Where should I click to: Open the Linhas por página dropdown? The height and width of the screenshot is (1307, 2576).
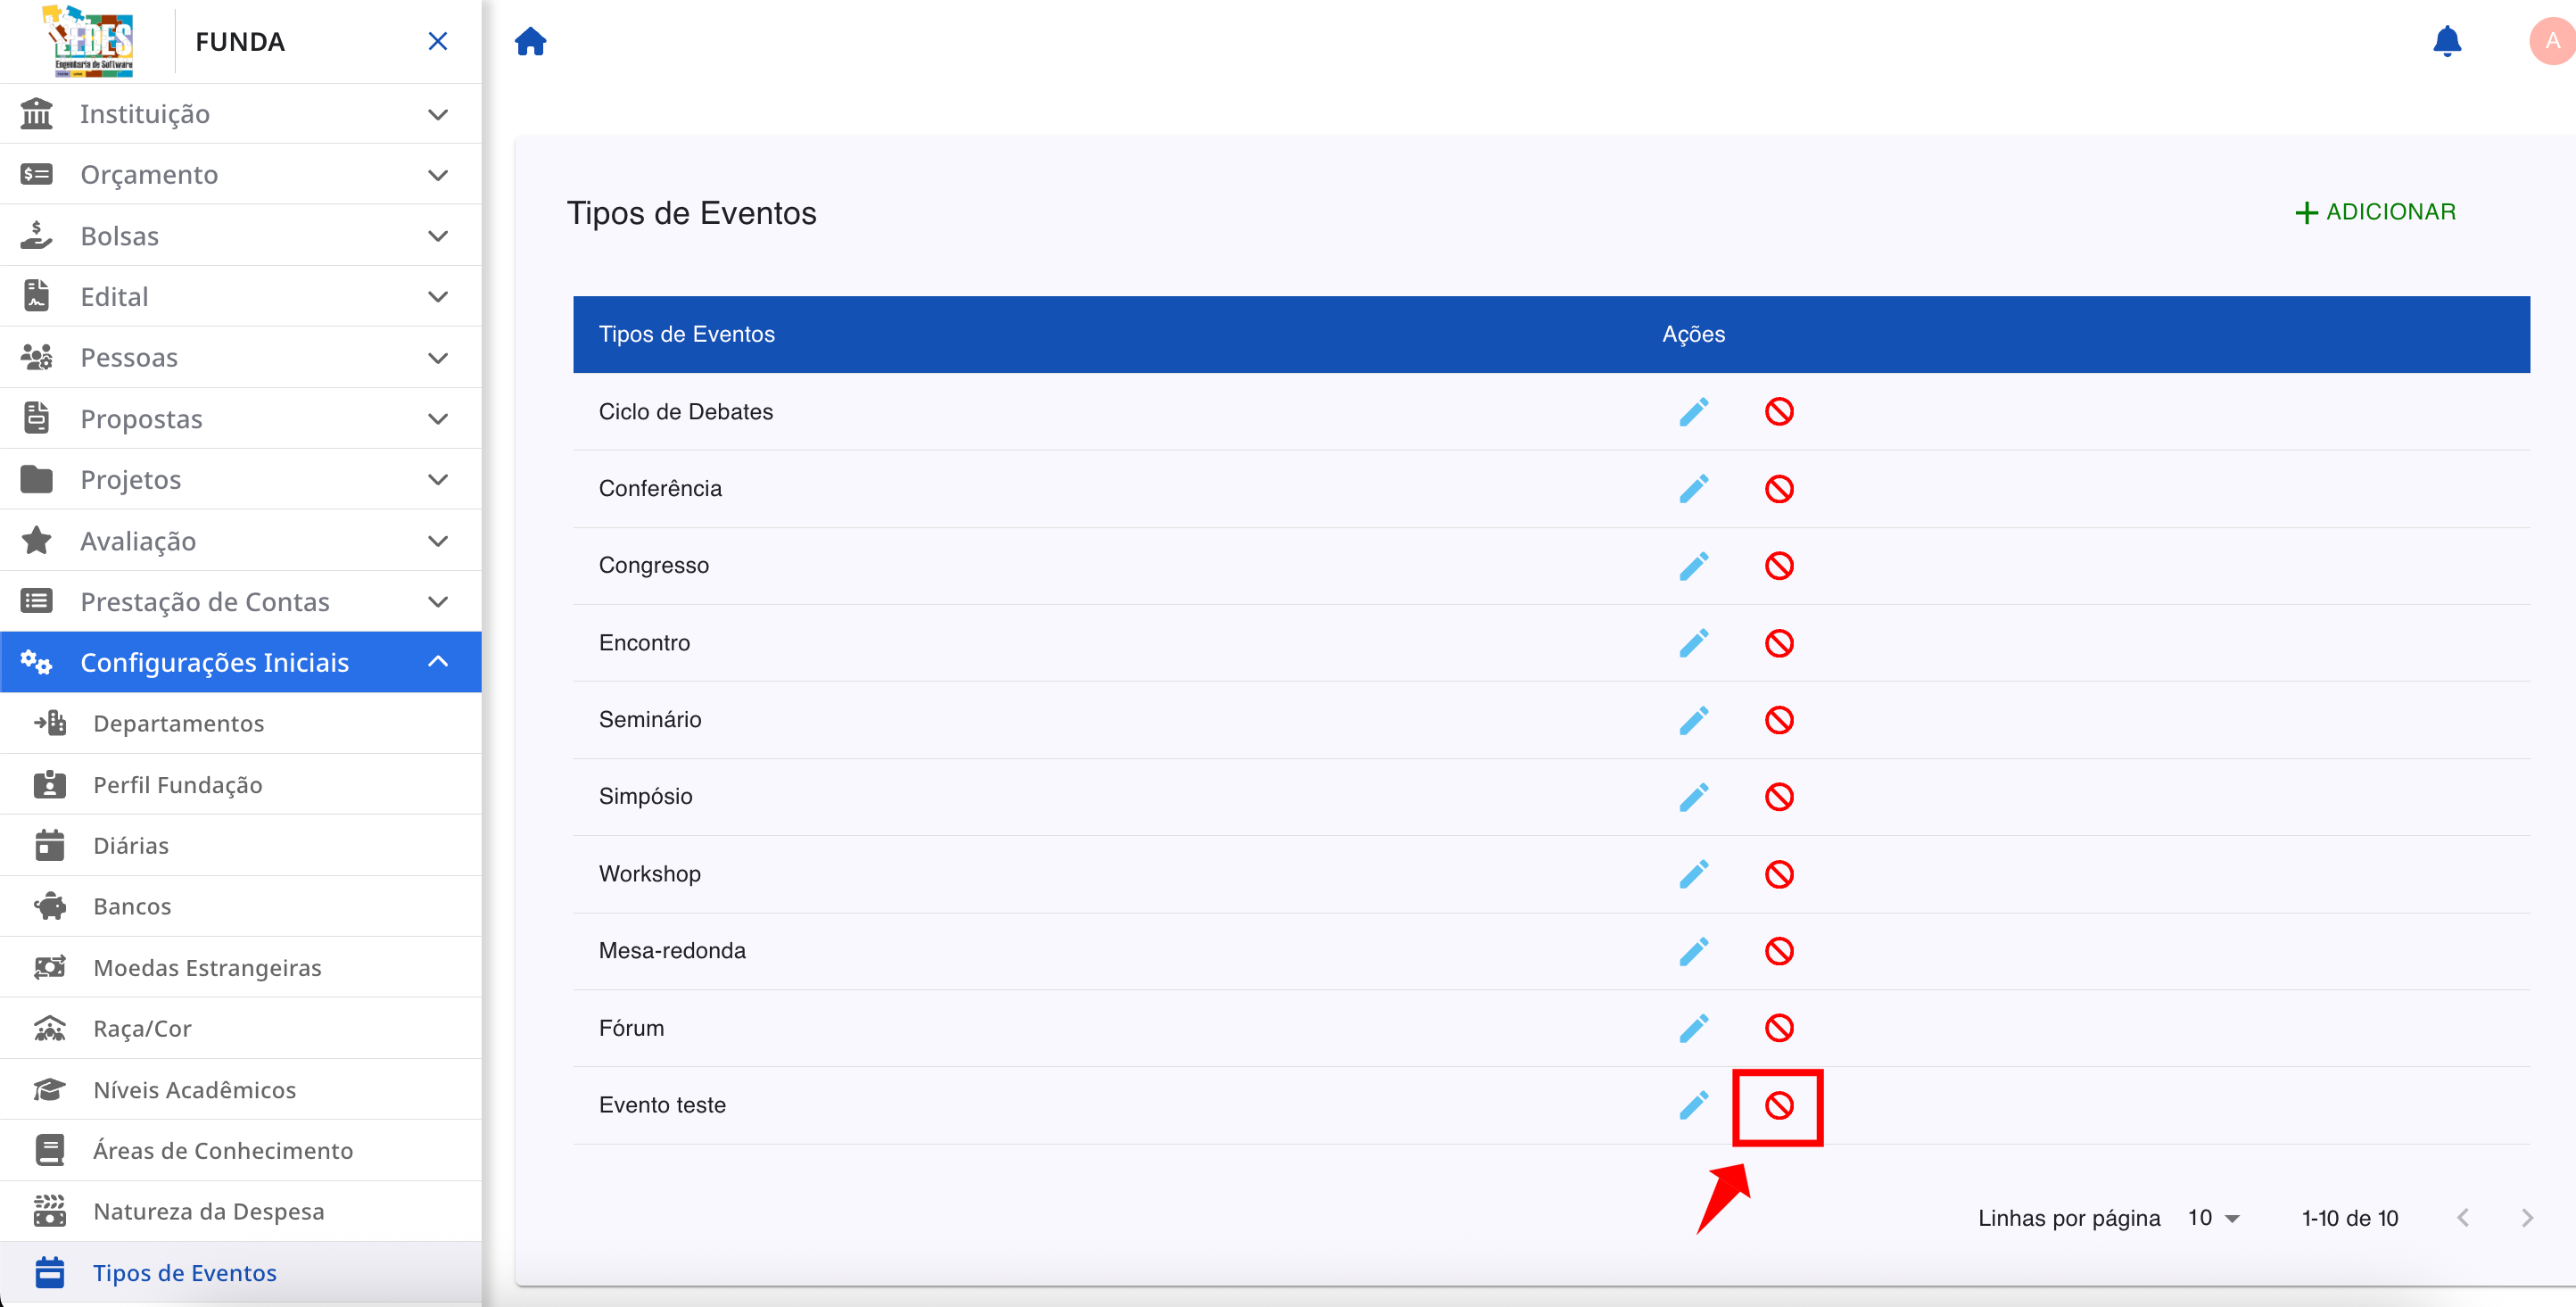[2213, 1217]
